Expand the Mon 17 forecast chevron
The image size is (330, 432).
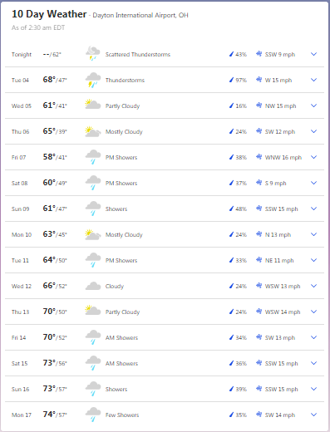point(313,415)
